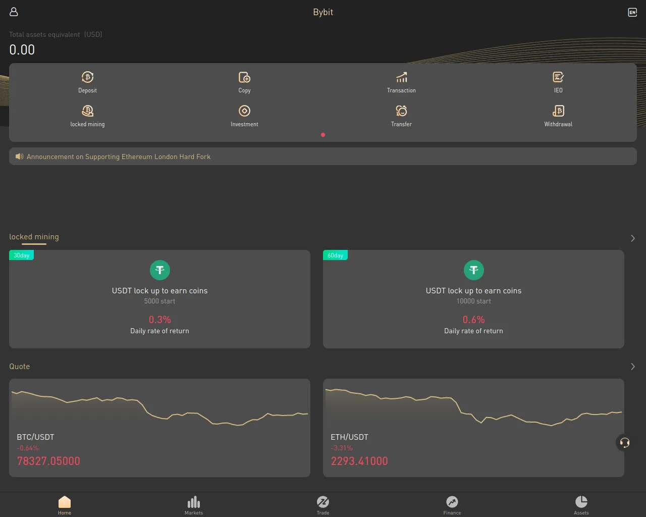The image size is (646, 517).
Task: Open the Withdrawal icon
Action: pos(558,112)
